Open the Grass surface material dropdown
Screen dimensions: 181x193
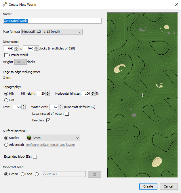point(53,138)
